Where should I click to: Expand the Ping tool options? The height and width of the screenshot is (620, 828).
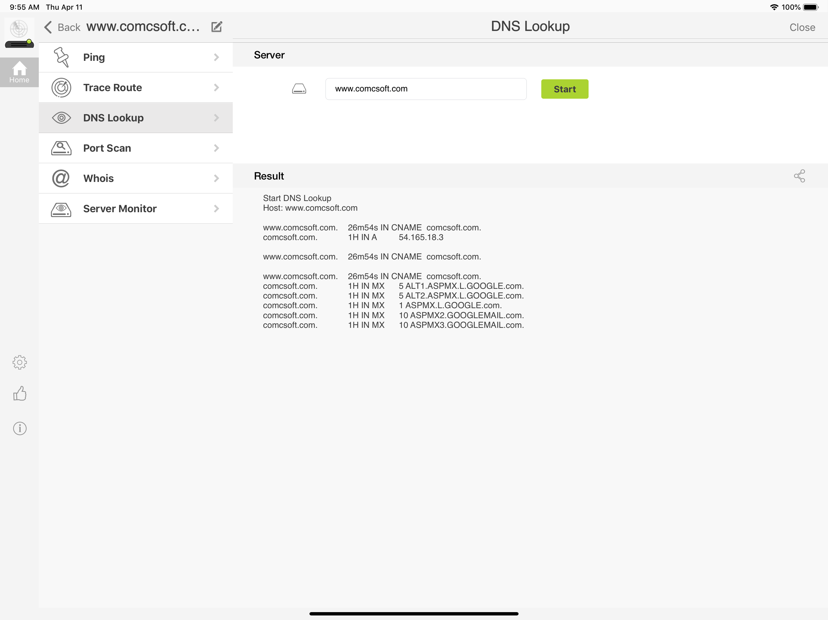tap(216, 57)
